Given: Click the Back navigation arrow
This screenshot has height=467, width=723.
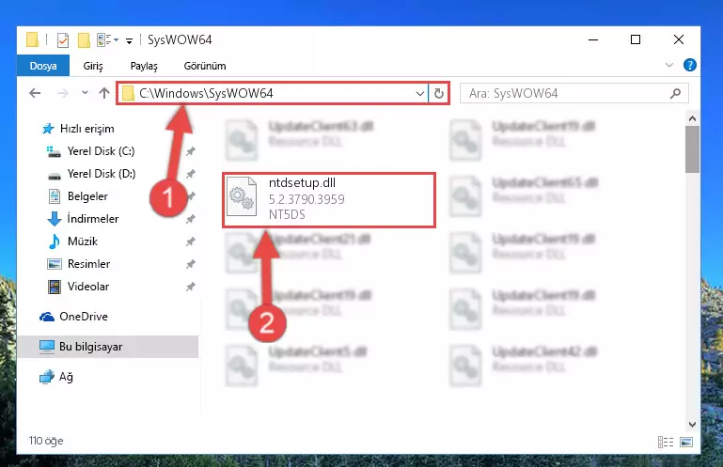Looking at the screenshot, I should tap(35, 94).
